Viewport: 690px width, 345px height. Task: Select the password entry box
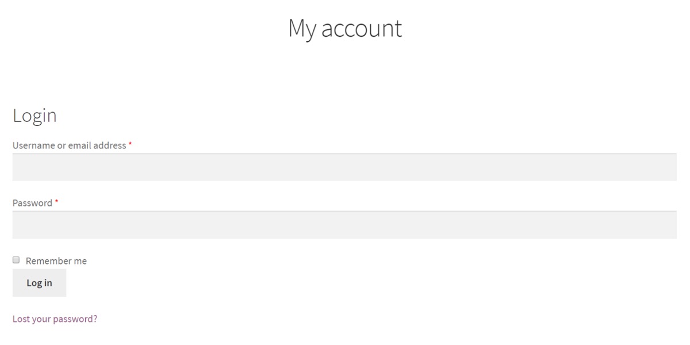click(344, 225)
